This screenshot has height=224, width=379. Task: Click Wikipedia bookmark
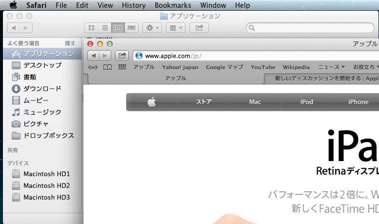pos(296,67)
